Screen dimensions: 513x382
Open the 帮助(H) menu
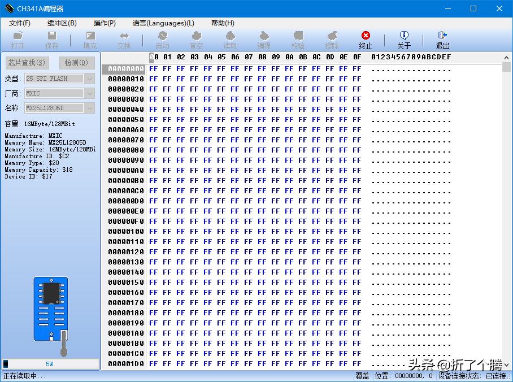point(223,23)
